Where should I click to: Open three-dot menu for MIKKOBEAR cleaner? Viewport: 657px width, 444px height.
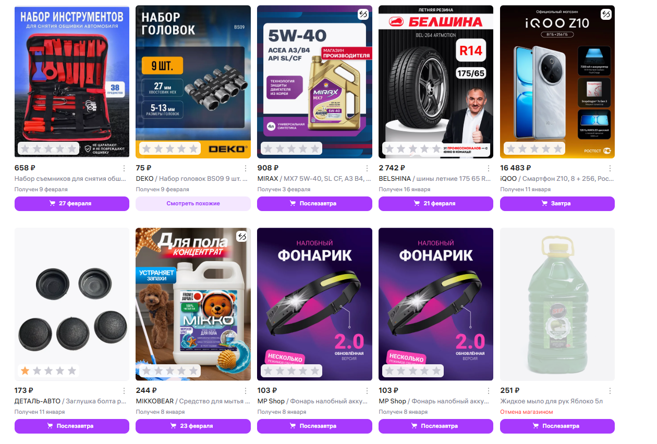click(x=246, y=391)
